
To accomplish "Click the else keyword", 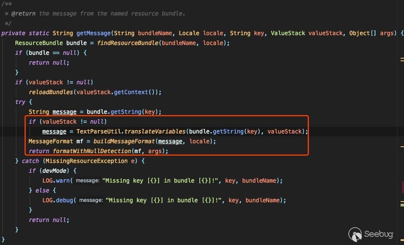I will pos(42,191).
